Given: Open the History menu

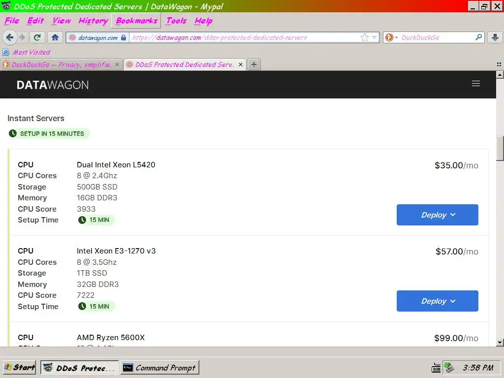Looking at the screenshot, I should pos(93,21).
